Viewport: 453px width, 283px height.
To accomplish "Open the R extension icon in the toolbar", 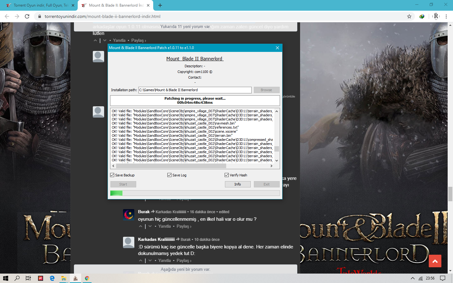I will click(436, 16).
